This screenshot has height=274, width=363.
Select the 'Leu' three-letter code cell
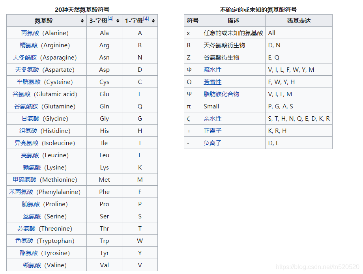point(105,155)
